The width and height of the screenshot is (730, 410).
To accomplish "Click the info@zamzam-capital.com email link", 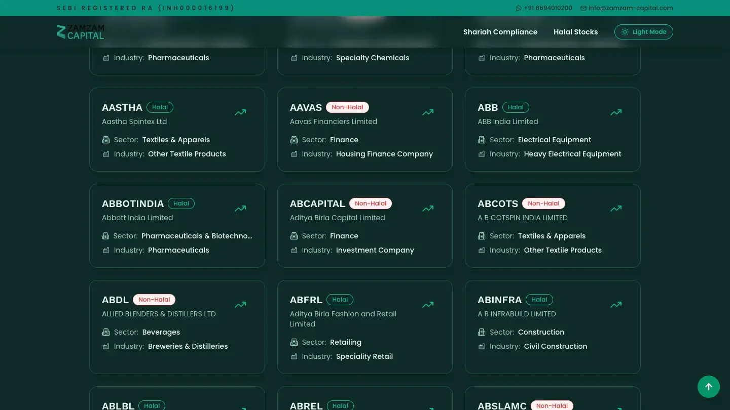I will 627,8.
